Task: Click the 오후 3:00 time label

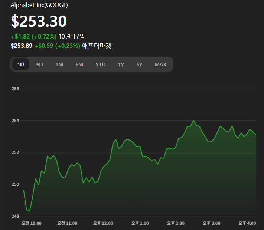Action: click(x=212, y=223)
